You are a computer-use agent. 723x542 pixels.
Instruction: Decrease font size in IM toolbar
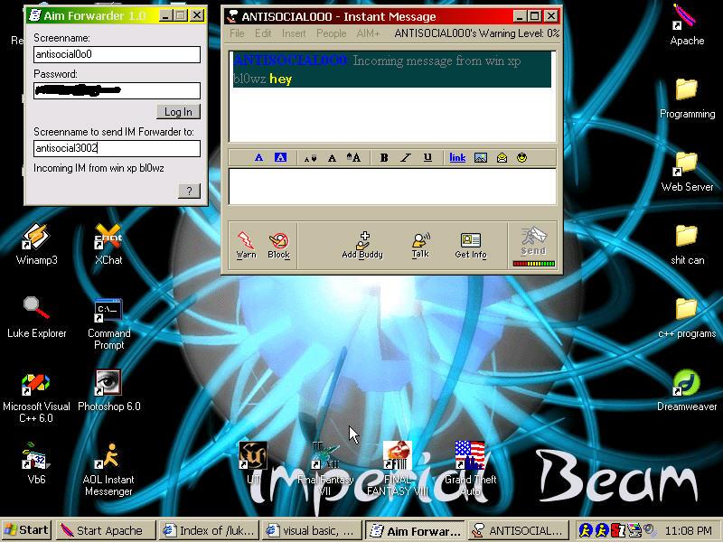click(310, 158)
